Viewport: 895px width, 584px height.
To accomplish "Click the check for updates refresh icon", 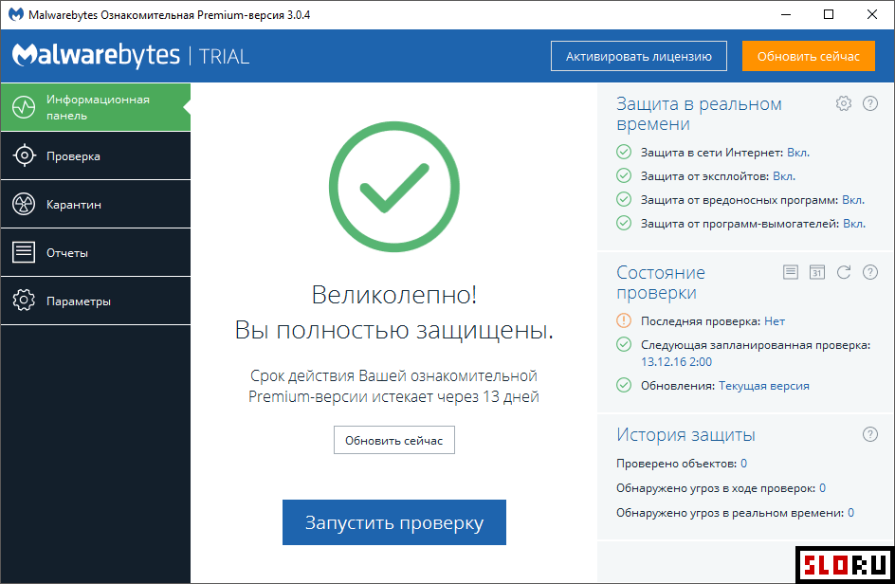I will pyautogui.click(x=844, y=272).
